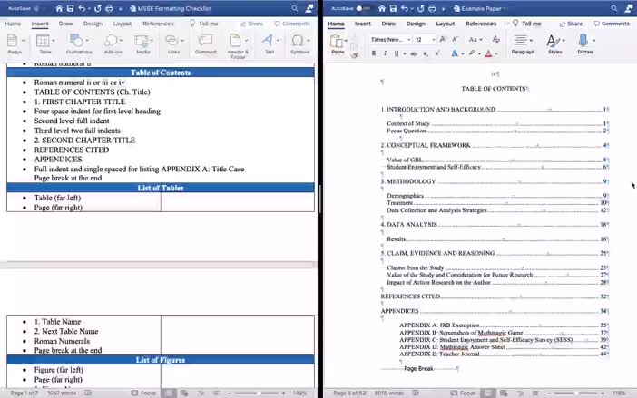
Task: Click Comments button in MSSE Checklist window
Action: pyautogui.click(x=292, y=24)
